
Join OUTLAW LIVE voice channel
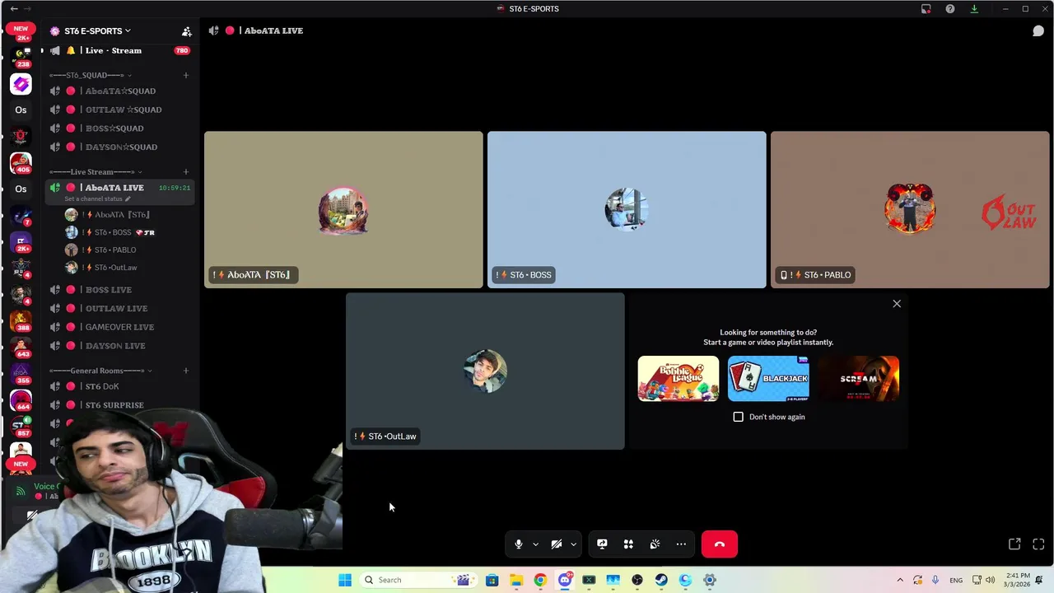tap(119, 308)
